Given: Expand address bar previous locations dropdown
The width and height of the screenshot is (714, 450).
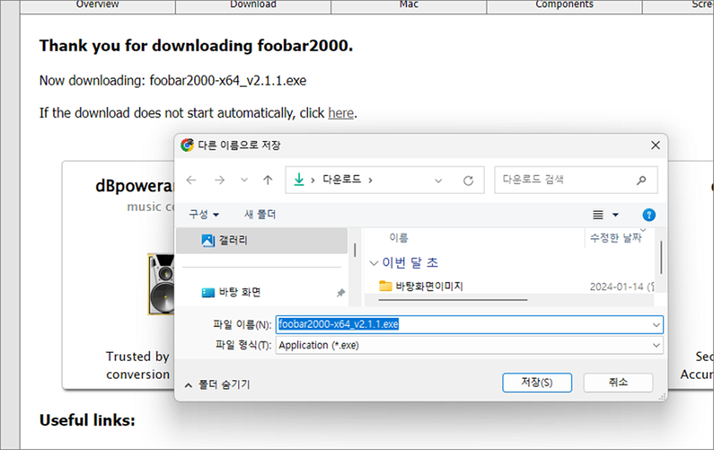Looking at the screenshot, I should 439,180.
